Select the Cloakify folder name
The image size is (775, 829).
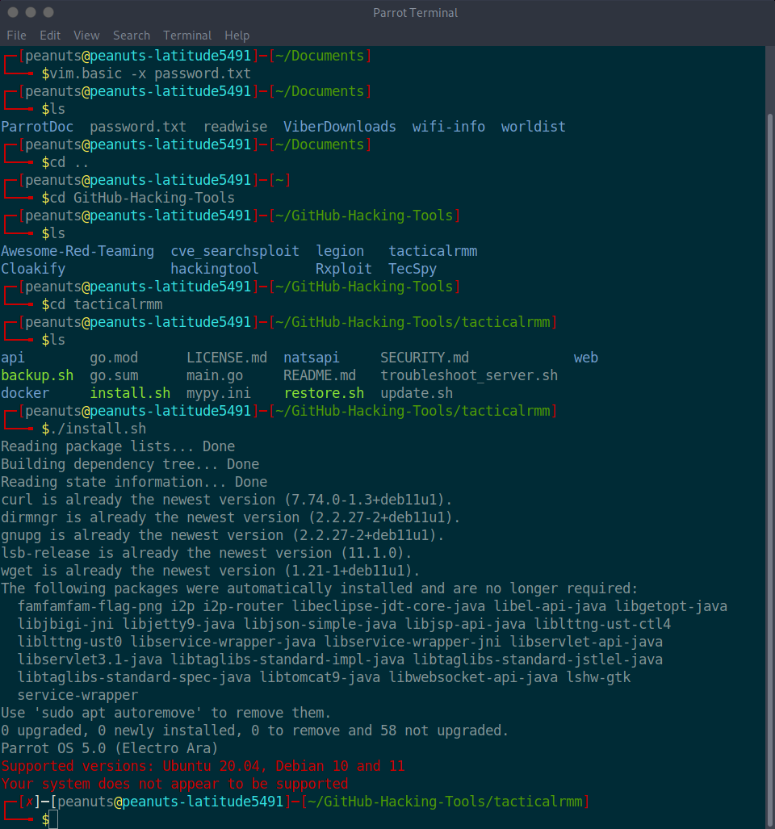tap(33, 268)
